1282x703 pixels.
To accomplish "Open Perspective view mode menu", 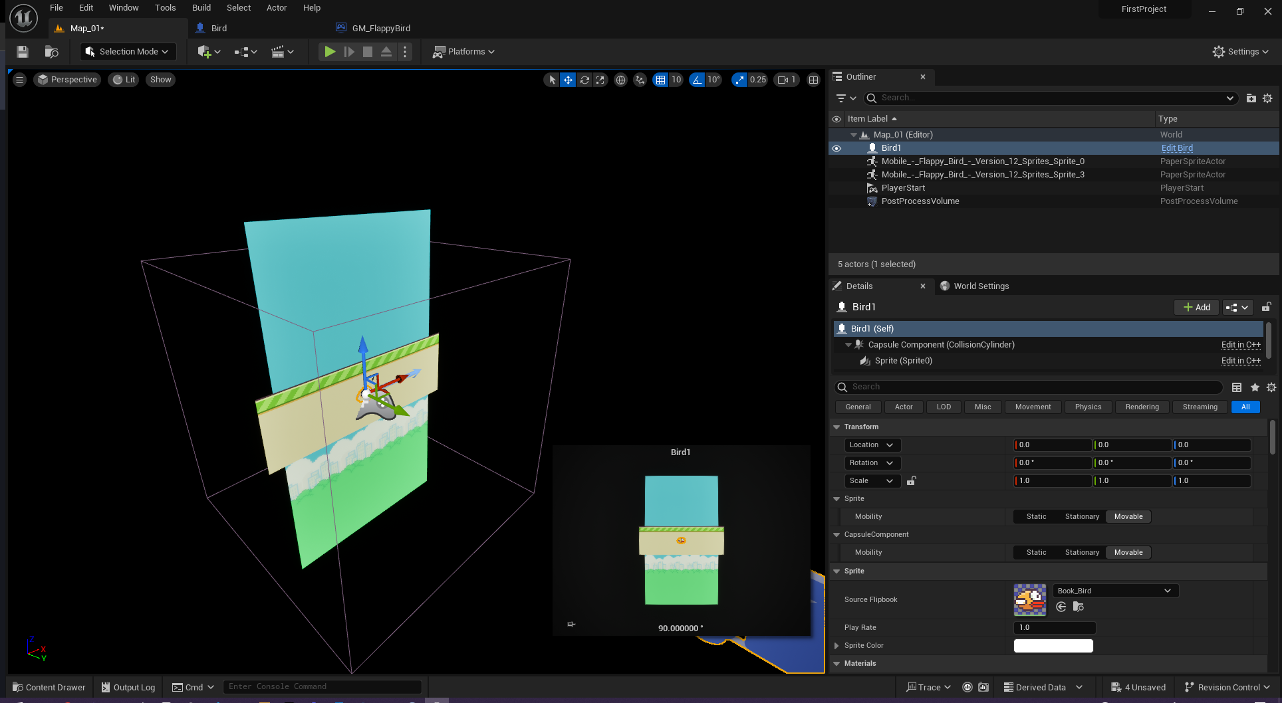I will click(x=67, y=80).
